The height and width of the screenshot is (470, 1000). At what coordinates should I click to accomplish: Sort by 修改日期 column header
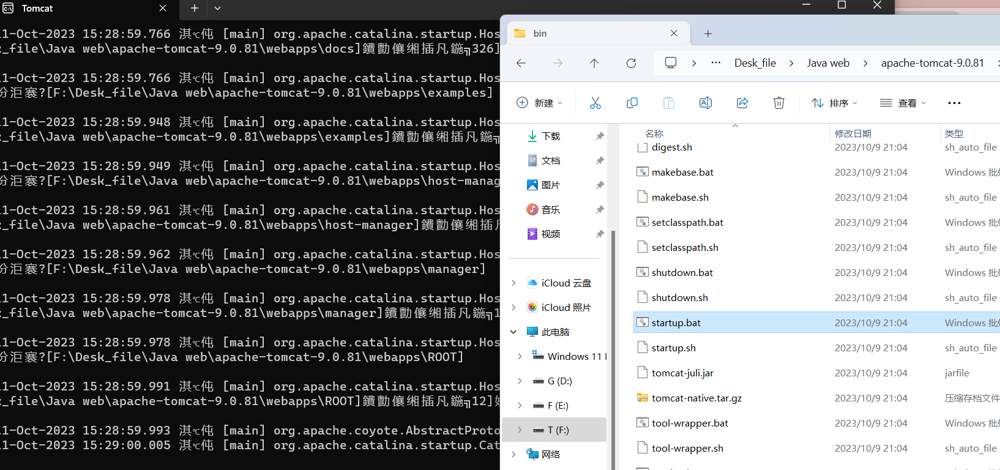[853, 133]
